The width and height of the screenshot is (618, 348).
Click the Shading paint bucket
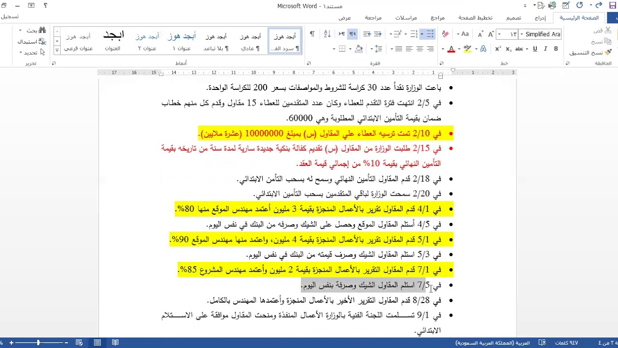point(359,49)
